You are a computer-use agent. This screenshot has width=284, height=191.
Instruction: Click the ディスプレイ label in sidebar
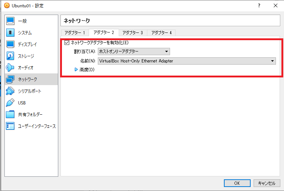27,45
